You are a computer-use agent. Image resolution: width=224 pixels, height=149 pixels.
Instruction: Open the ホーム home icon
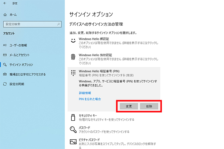(x=5, y=15)
